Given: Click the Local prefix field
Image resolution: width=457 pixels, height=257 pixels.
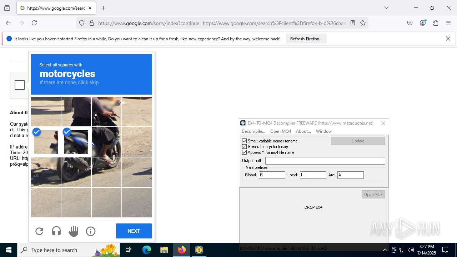Looking at the screenshot, I should (x=313, y=175).
